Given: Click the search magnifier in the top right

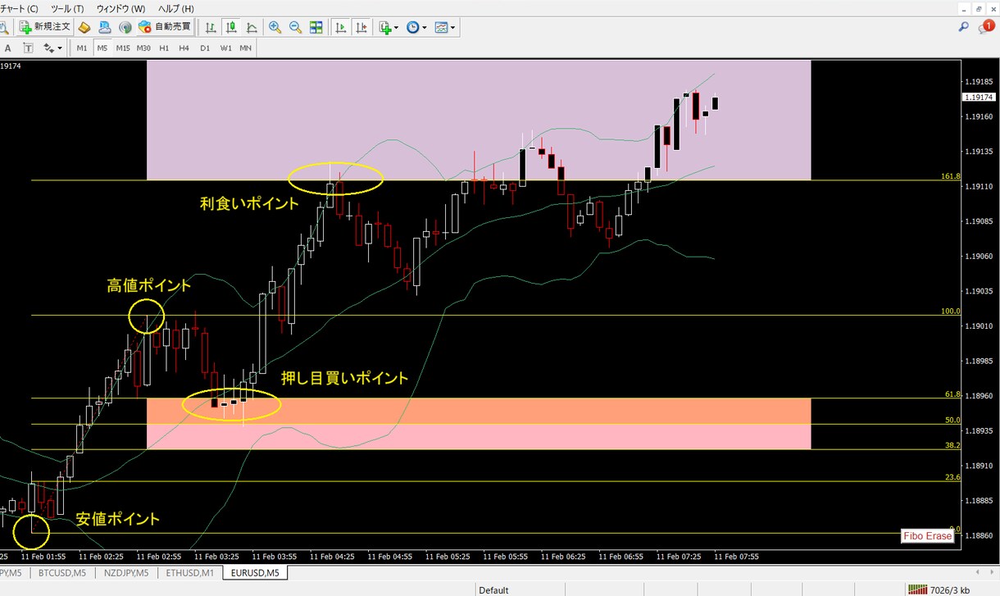Looking at the screenshot, I should coord(964,27).
